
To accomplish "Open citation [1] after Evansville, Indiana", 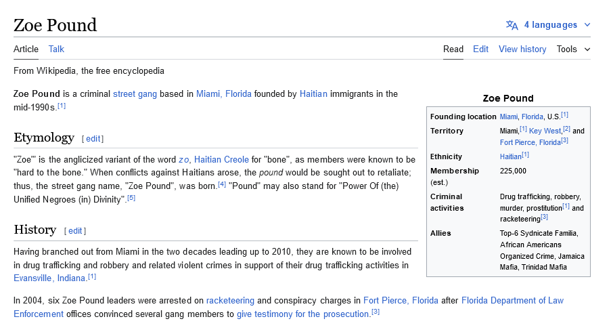I will point(92,276).
